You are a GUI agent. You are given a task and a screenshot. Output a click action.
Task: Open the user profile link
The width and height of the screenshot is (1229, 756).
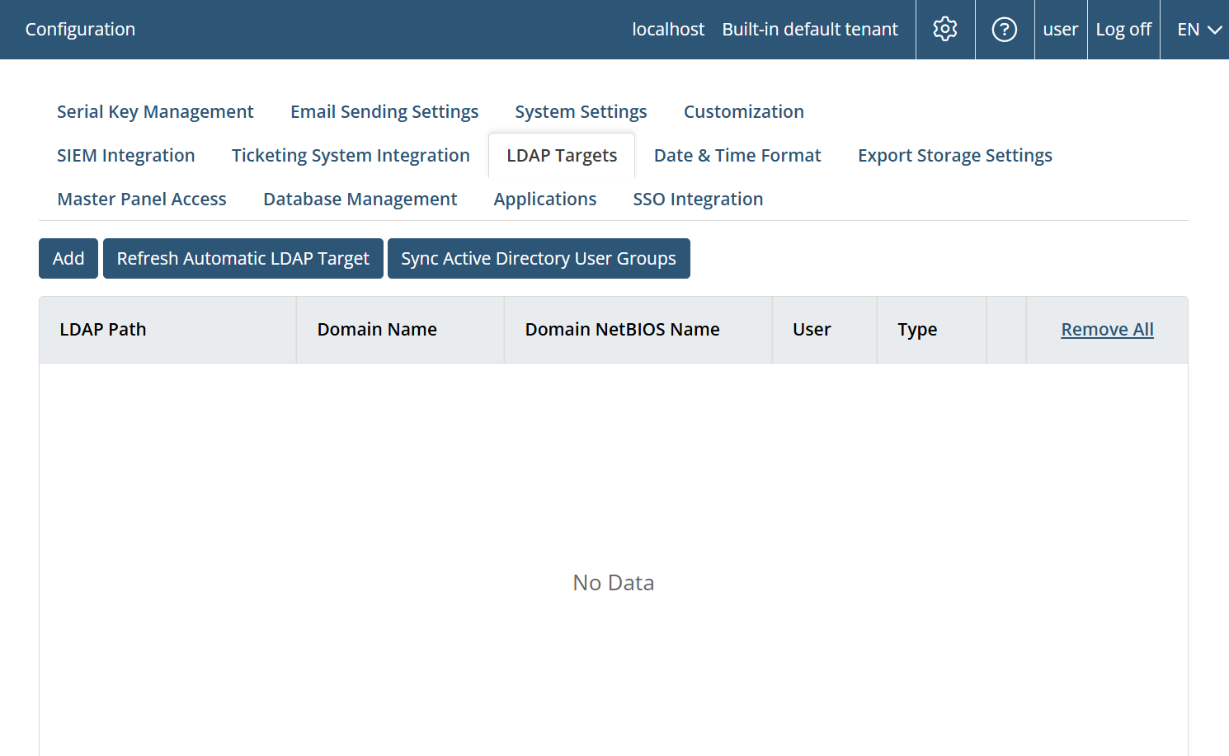pos(1060,30)
